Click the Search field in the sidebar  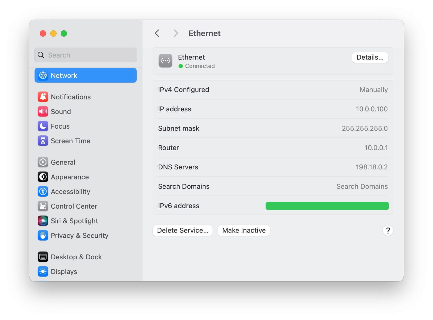(85, 55)
